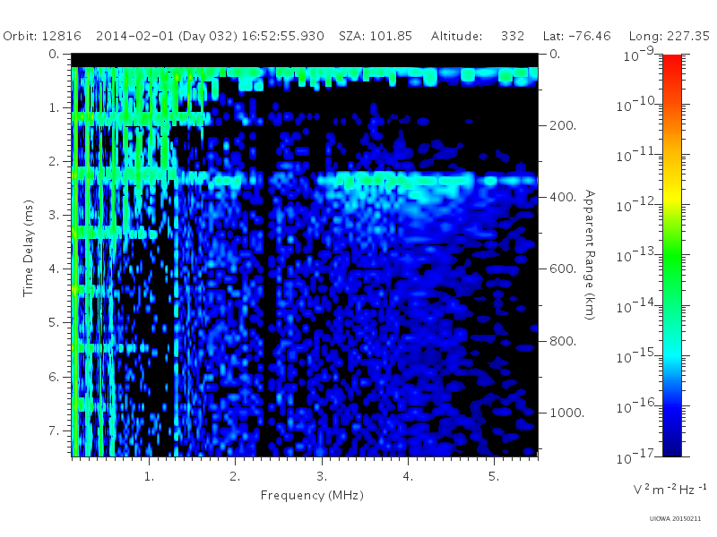The width and height of the screenshot is (717, 537).
Task: Click the 'Frequency (MHz)' axis label
Action: click(312, 495)
